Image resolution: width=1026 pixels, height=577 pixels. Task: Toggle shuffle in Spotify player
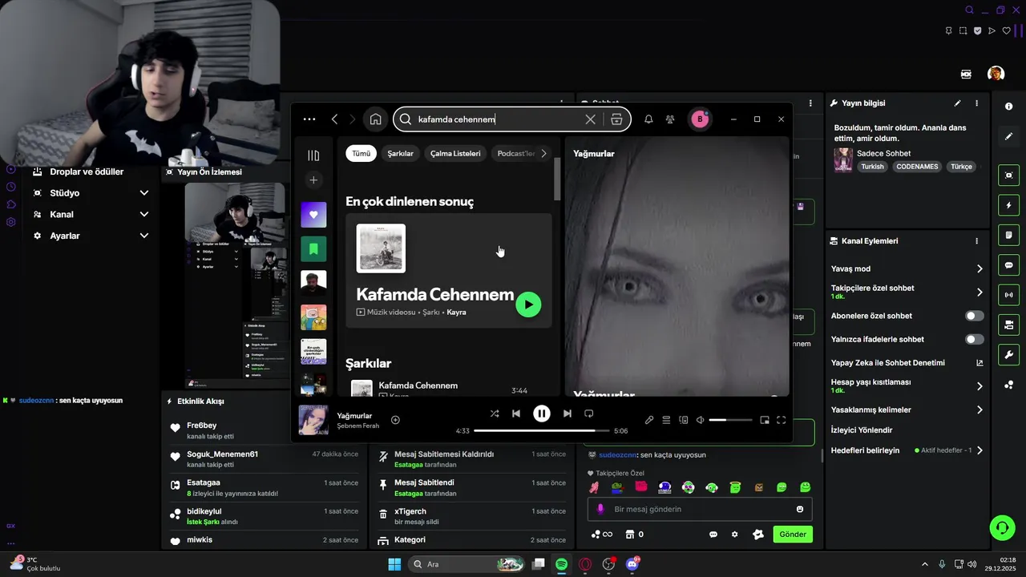(495, 414)
